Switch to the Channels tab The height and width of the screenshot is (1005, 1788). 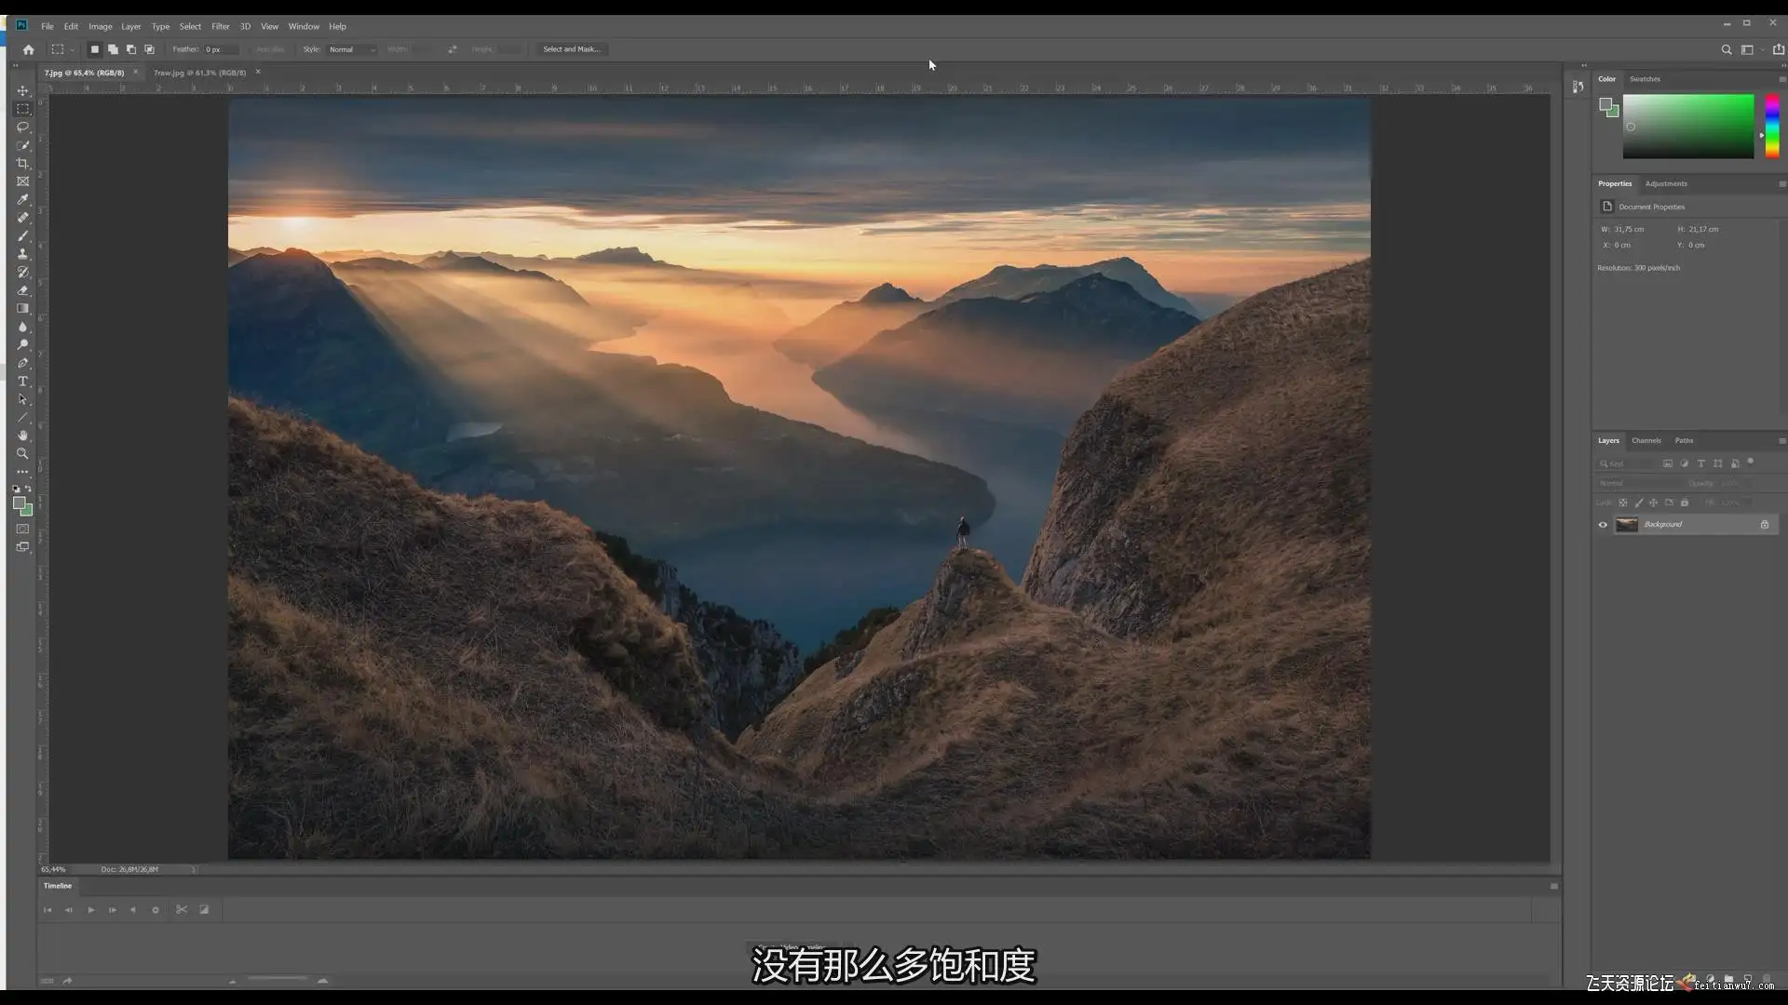[x=1646, y=441]
